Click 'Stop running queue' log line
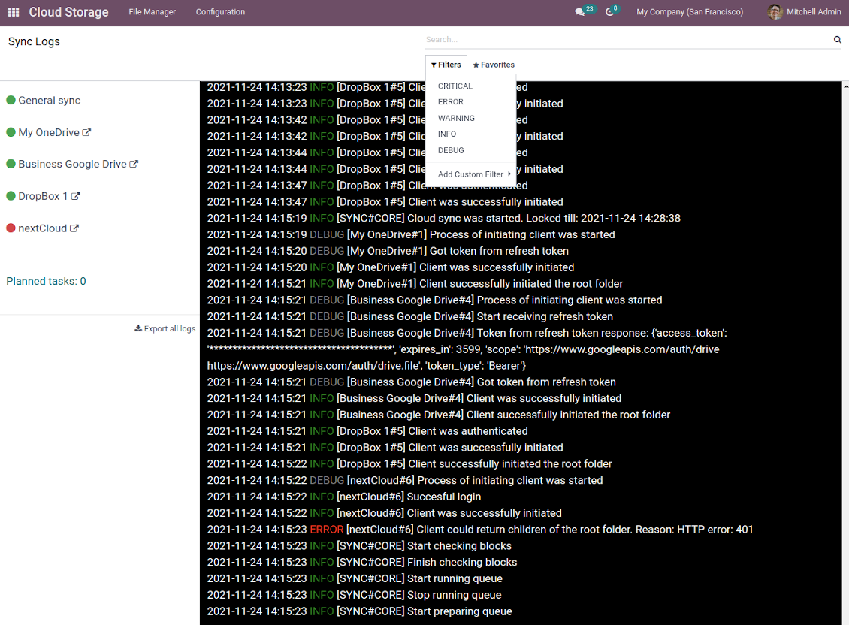 [354, 595]
